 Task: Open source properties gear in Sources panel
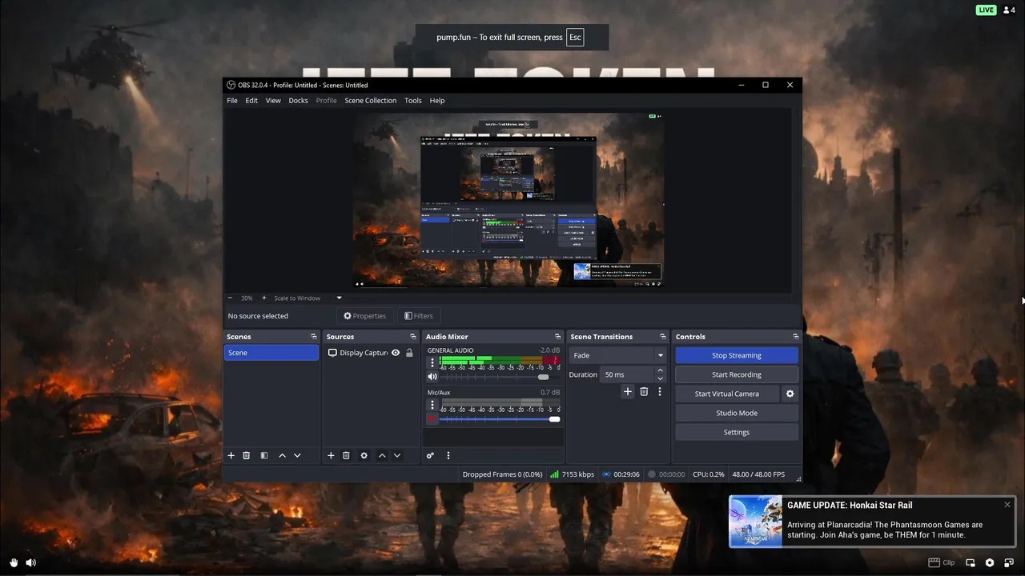364,455
